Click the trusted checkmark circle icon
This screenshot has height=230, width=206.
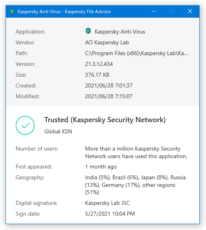click(25, 125)
